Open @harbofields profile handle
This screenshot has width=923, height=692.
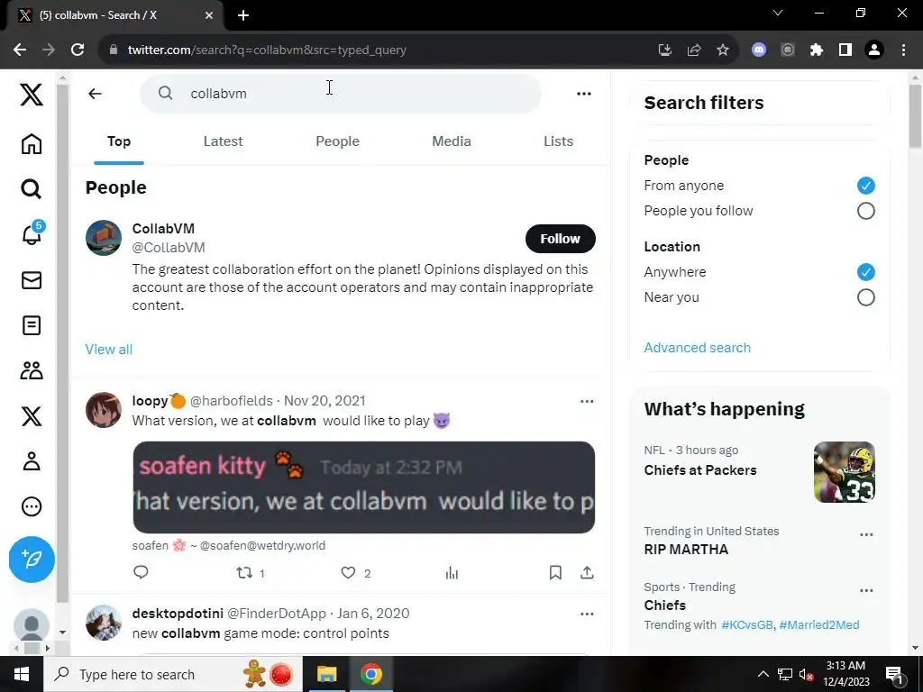coord(232,401)
